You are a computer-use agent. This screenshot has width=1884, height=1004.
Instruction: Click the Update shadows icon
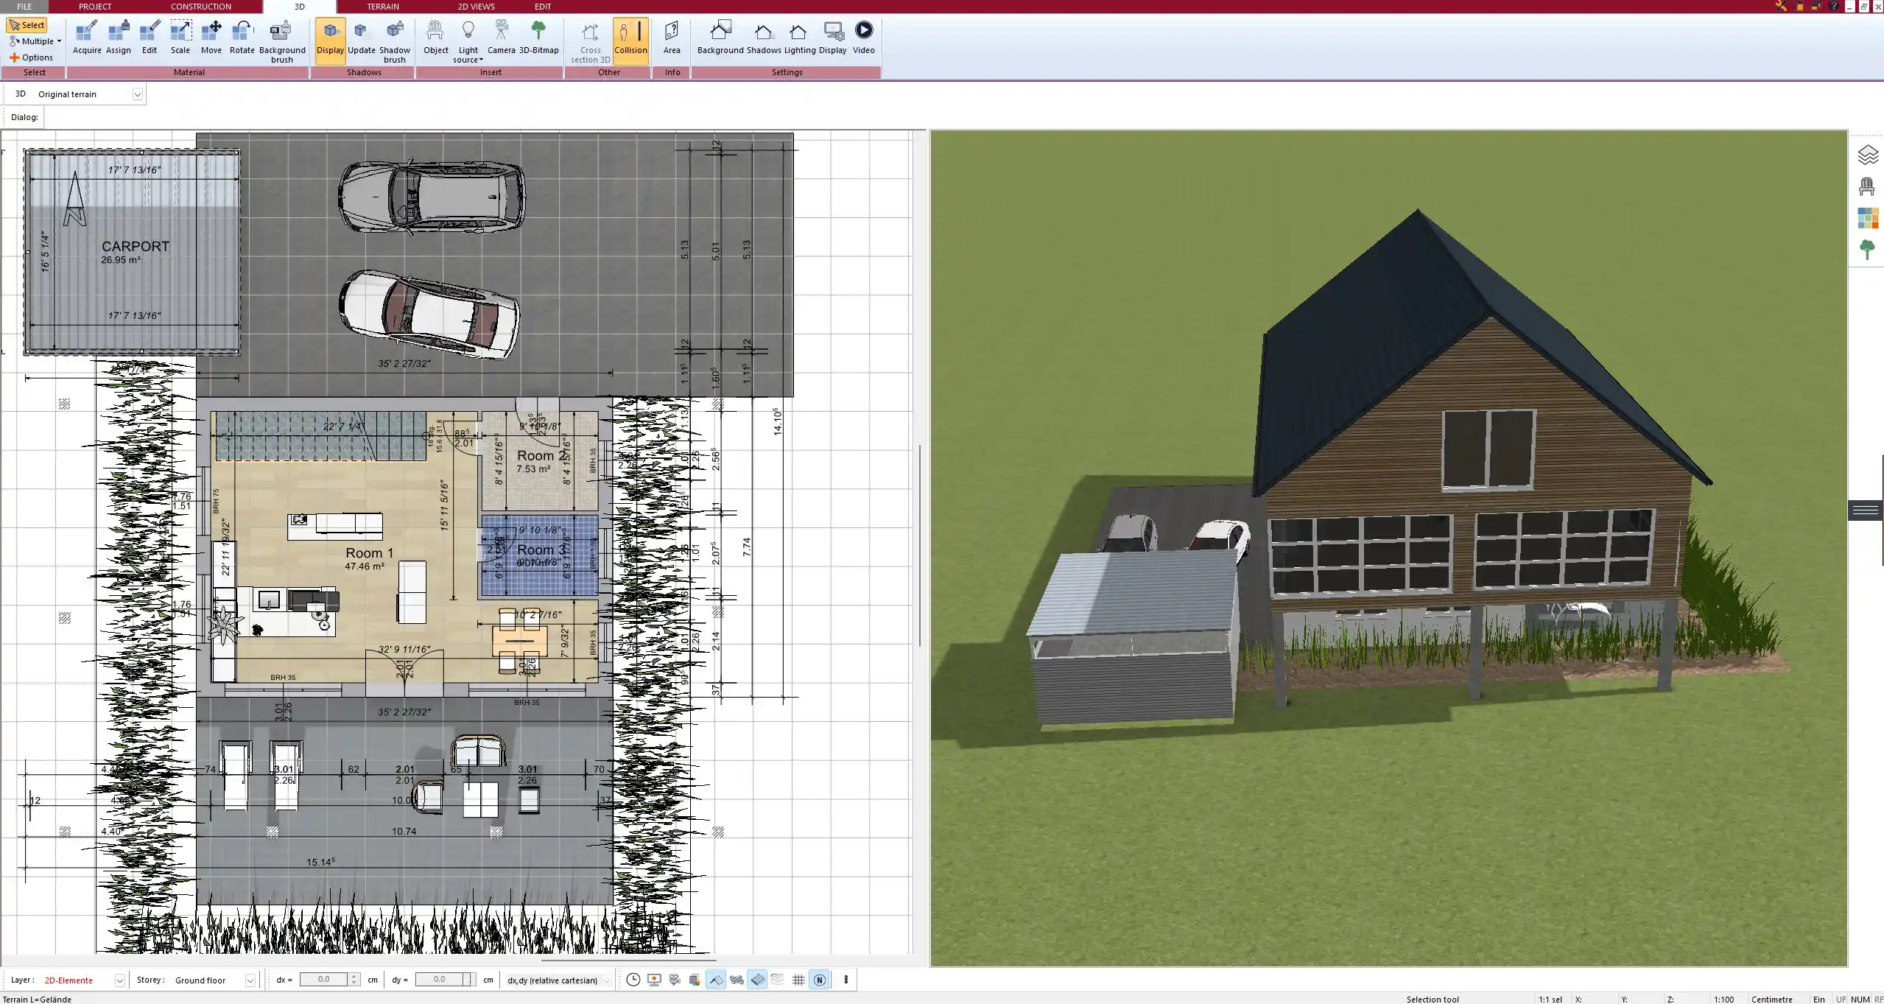click(361, 38)
